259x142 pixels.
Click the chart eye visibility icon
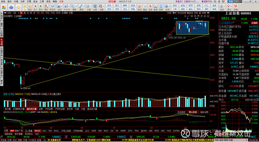pos(192,16)
